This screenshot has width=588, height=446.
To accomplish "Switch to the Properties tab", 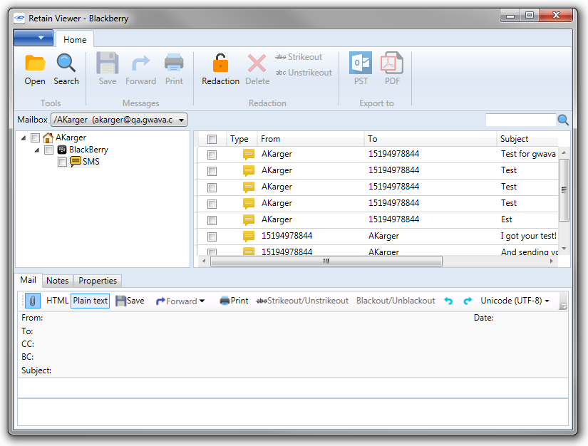I will click(x=98, y=281).
